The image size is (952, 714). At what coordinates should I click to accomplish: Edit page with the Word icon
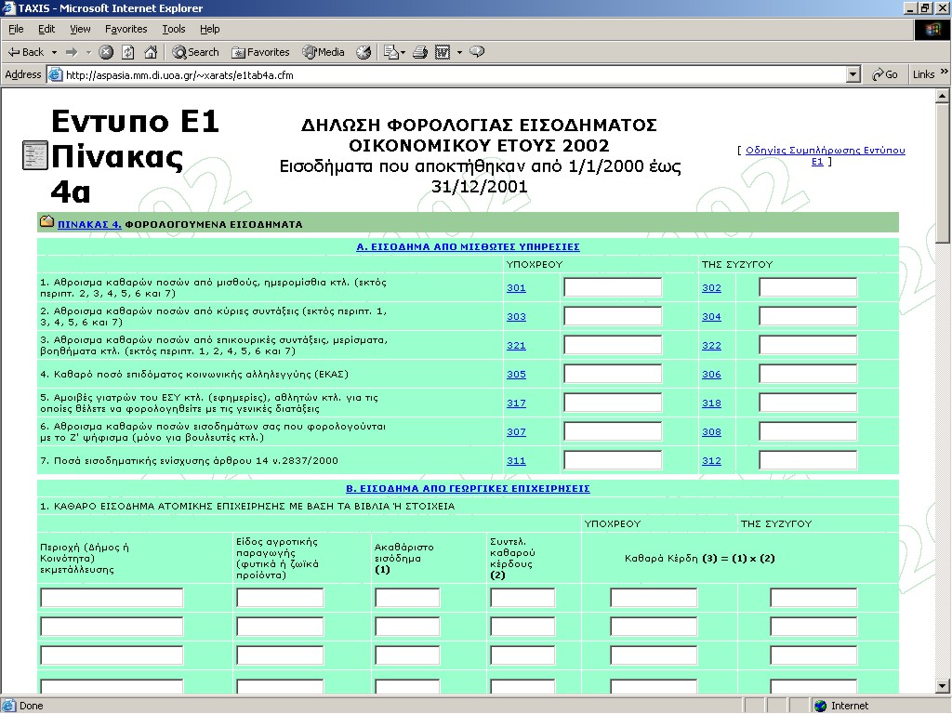(443, 52)
